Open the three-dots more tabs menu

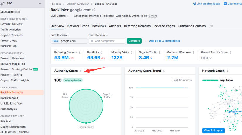211,26
